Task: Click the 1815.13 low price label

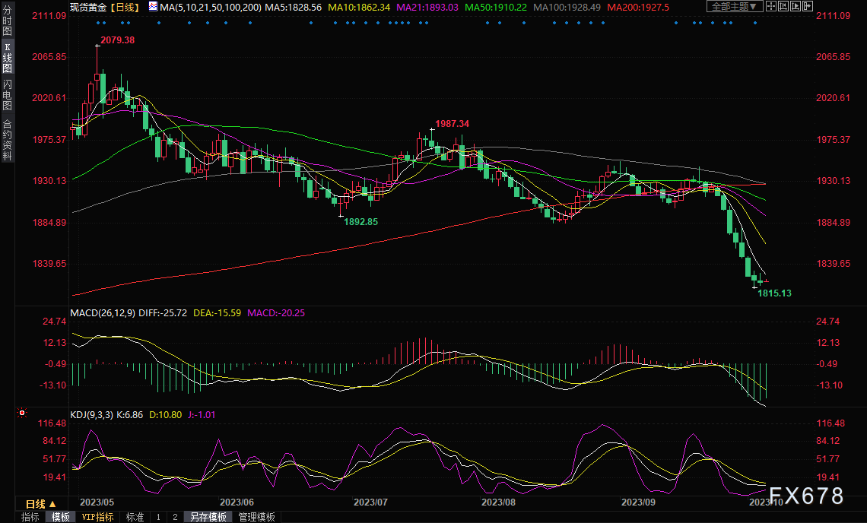Action: coord(774,293)
